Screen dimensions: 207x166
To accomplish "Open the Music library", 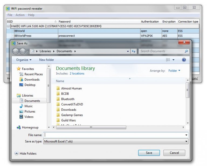I will pyautogui.click(x=28, y=106).
